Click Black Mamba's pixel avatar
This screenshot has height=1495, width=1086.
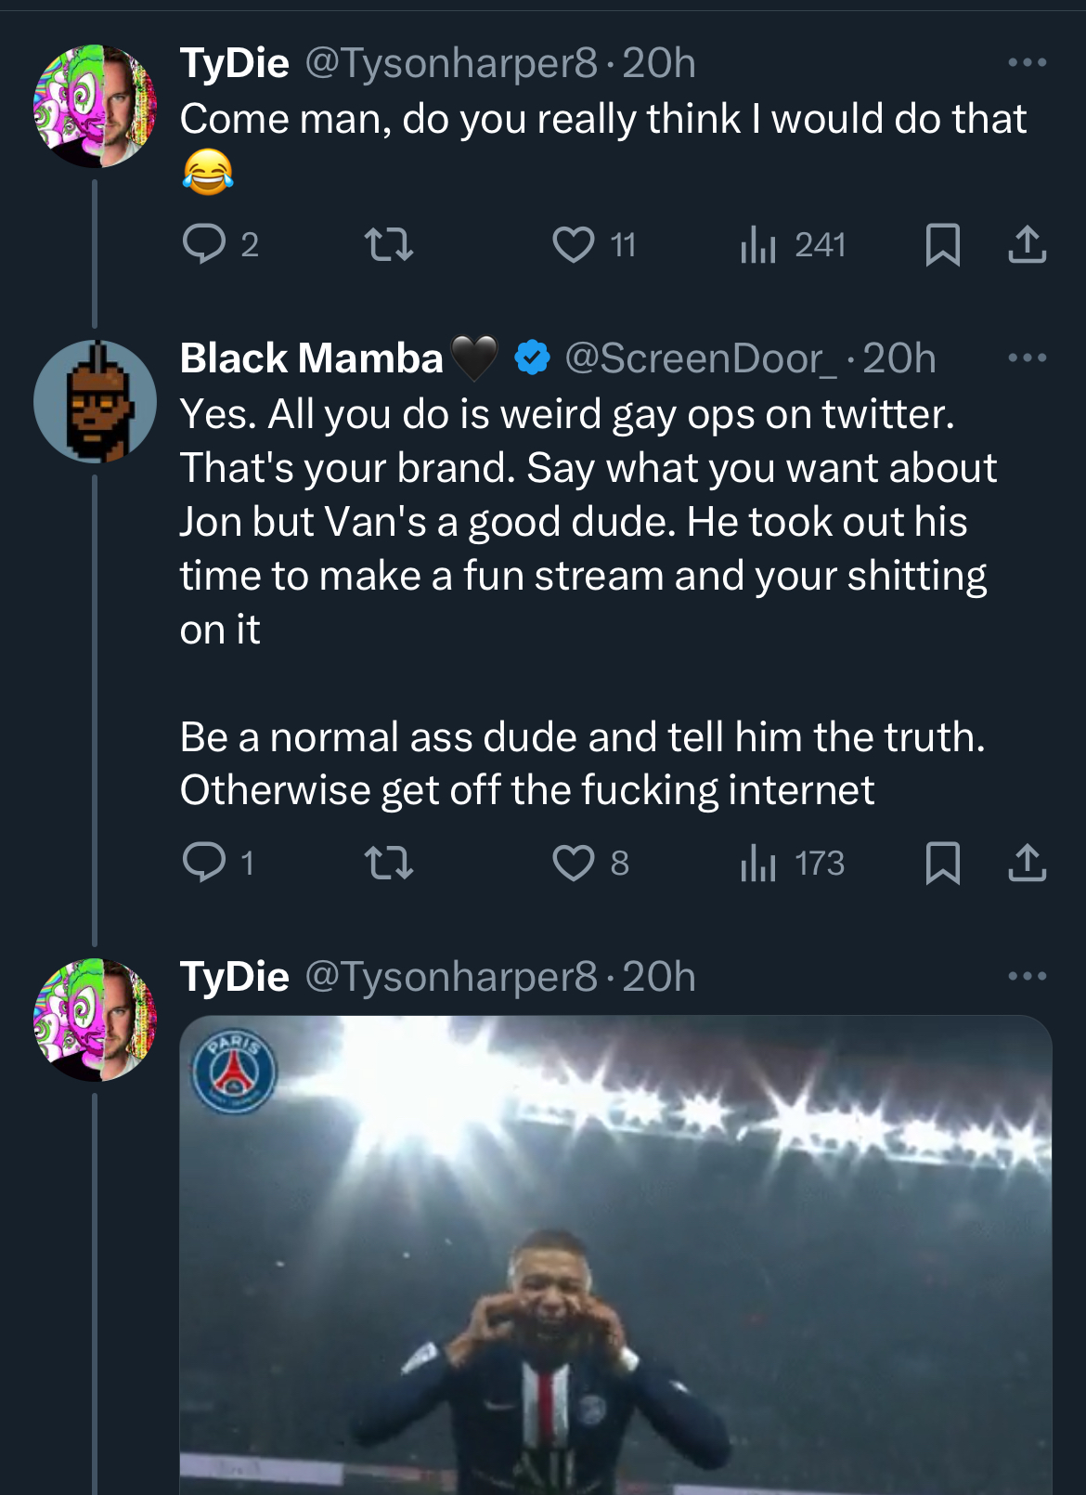tap(95, 401)
